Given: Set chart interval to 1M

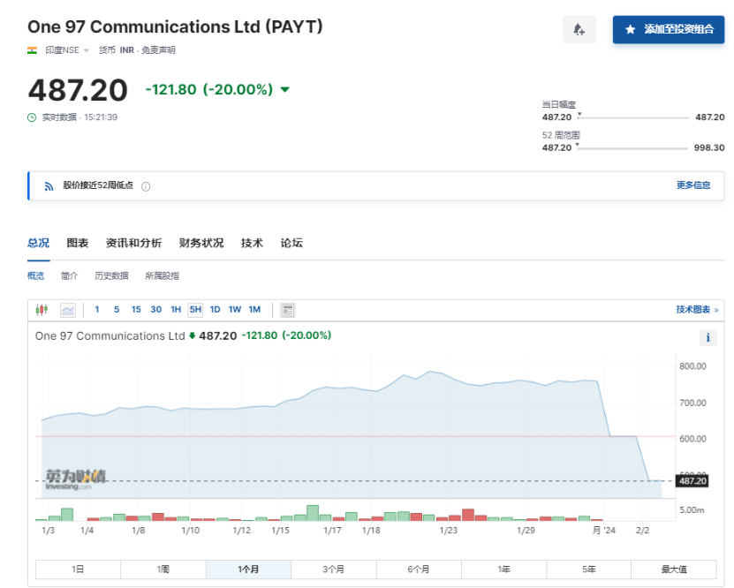Looking at the screenshot, I should click(x=254, y=310).
